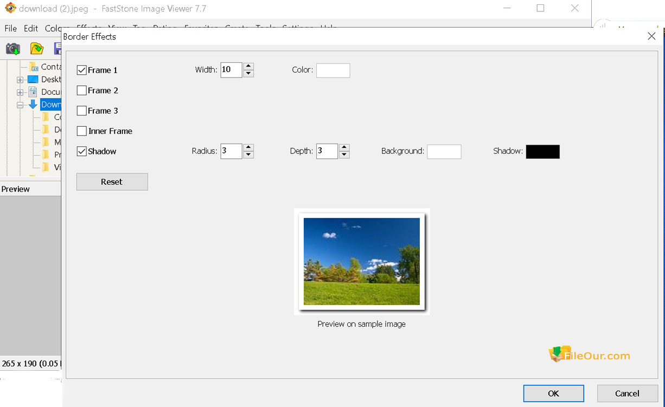
Task: Open the File menu
Action: tap(10, 28)
